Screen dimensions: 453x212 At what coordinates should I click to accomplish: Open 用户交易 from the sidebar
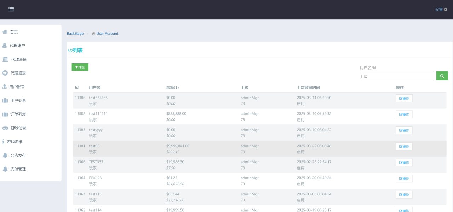click(18, 100)
